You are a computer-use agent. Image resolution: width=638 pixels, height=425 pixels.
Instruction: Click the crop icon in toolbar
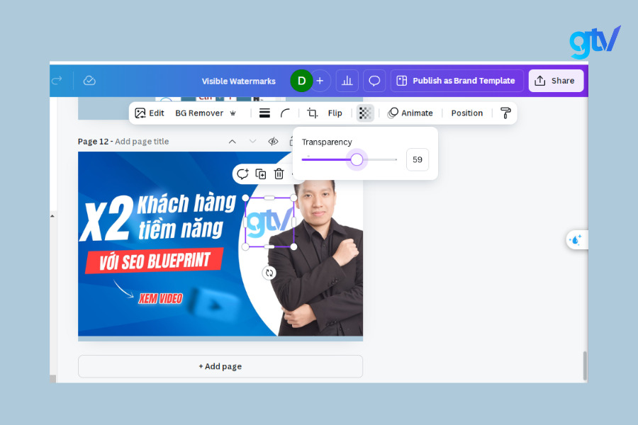click(x=312, y=113)
